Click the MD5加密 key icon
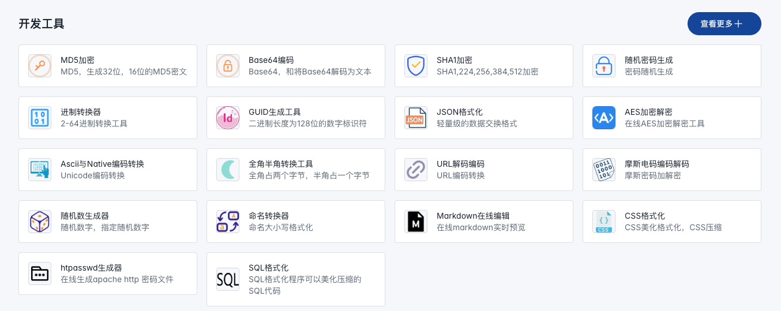Image resolution: width=781 pixels, height=311 pixels. point(40,66)
